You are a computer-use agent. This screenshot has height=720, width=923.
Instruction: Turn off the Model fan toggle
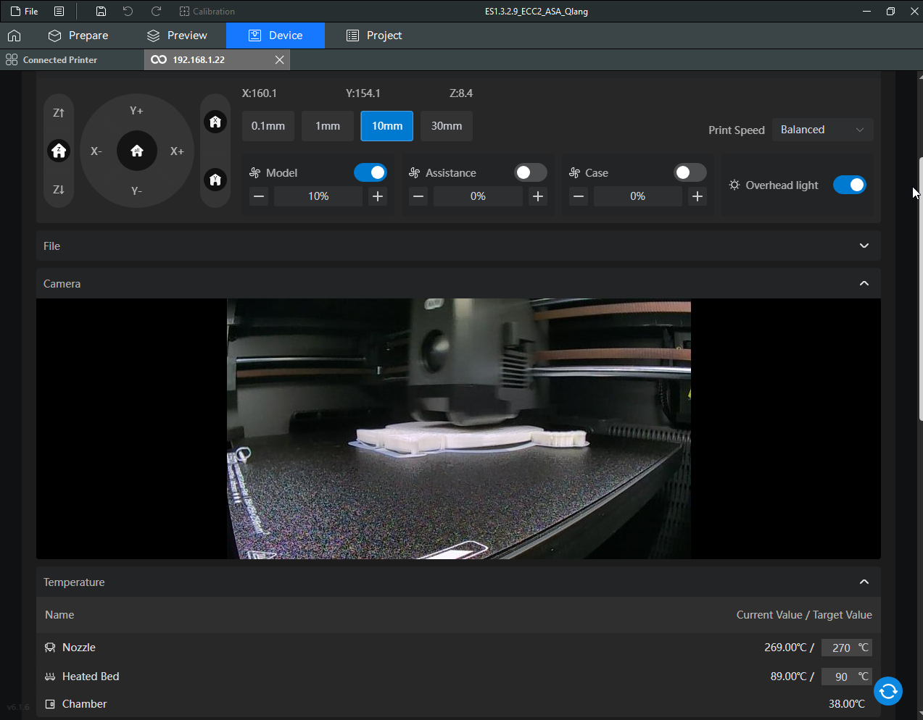click(371, 172)
